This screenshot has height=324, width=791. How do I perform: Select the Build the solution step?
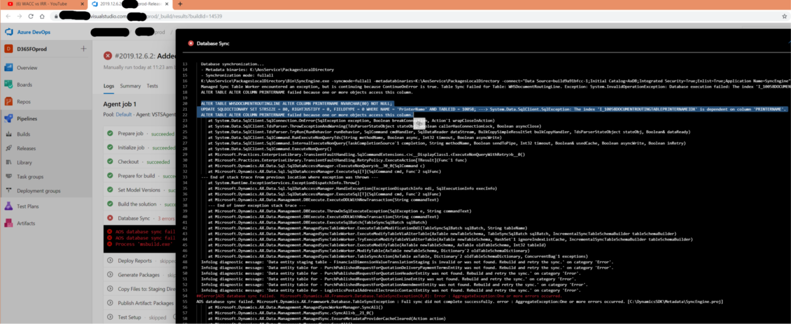click(x=137, y=204)
